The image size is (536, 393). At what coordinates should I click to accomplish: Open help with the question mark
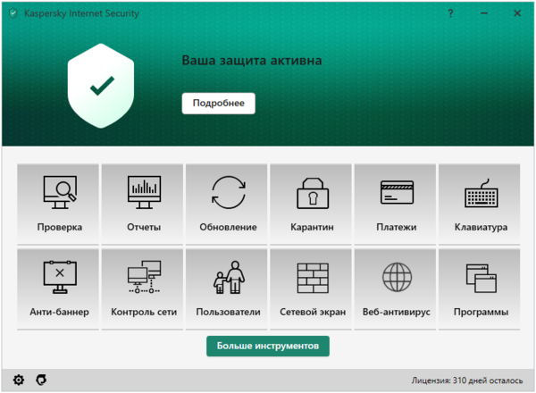pyautogui.click(x=450, y=13)
